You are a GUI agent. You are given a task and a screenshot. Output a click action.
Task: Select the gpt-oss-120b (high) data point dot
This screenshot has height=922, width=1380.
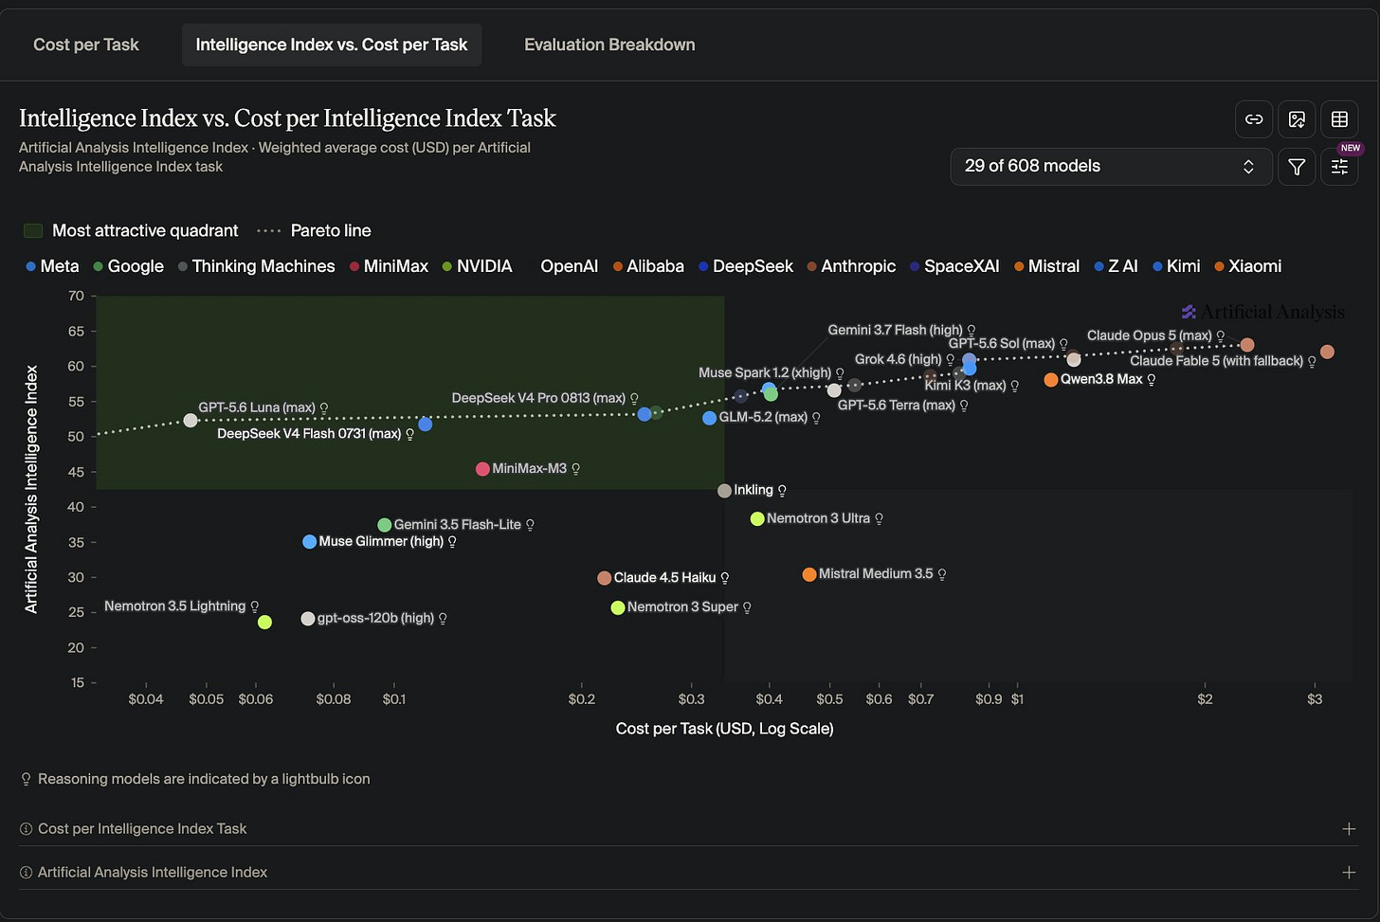[x=307, y=619]
